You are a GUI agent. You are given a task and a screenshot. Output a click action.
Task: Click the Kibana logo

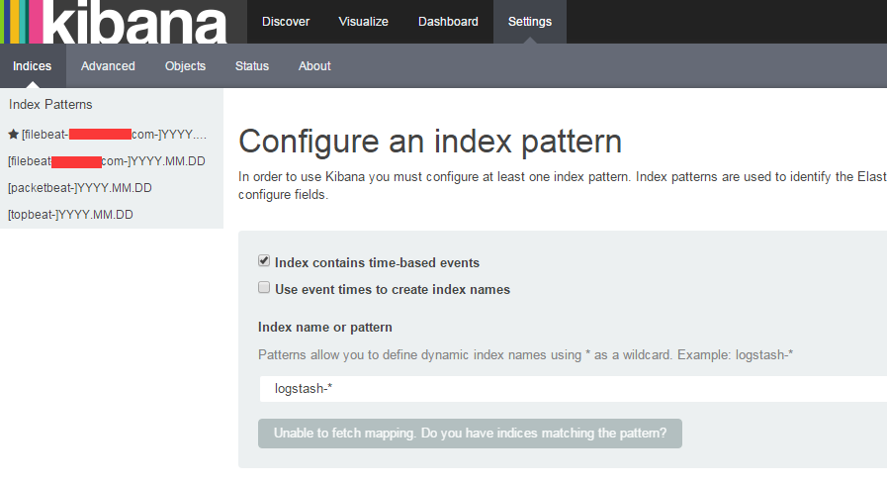pos(124,22)
